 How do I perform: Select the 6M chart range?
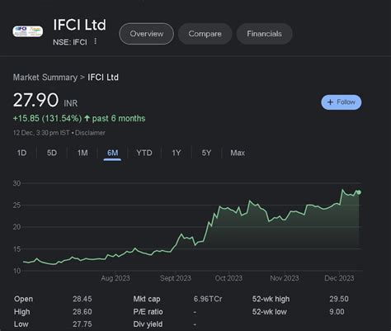pos(112,153)
